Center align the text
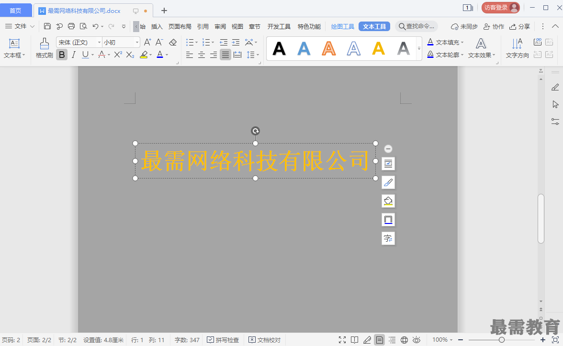The image size is (563, 346). 202,55
